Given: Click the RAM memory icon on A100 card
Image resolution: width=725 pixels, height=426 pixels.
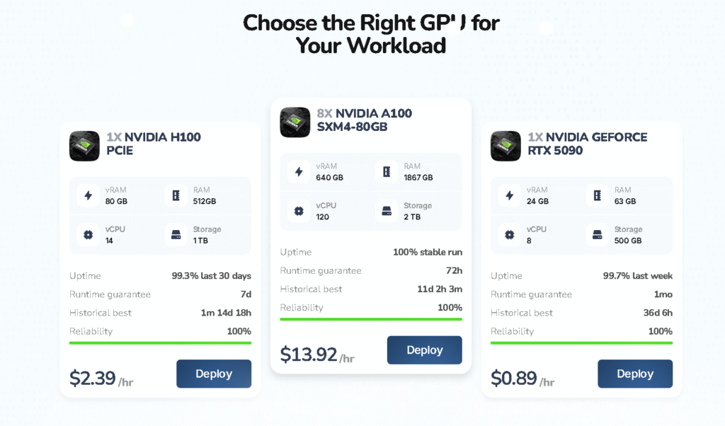Looking at the screenshot, I should (x=387, y=172).
